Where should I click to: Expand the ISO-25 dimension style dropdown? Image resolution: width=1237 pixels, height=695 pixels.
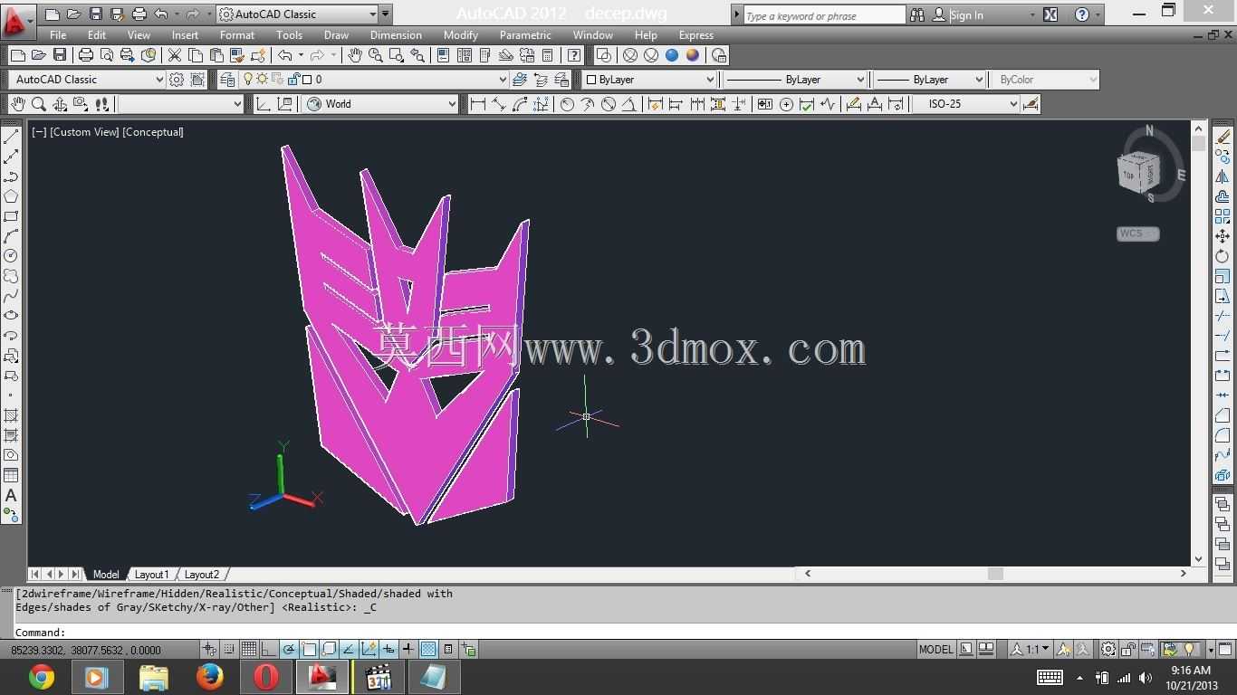click(x=1013, y=104)
